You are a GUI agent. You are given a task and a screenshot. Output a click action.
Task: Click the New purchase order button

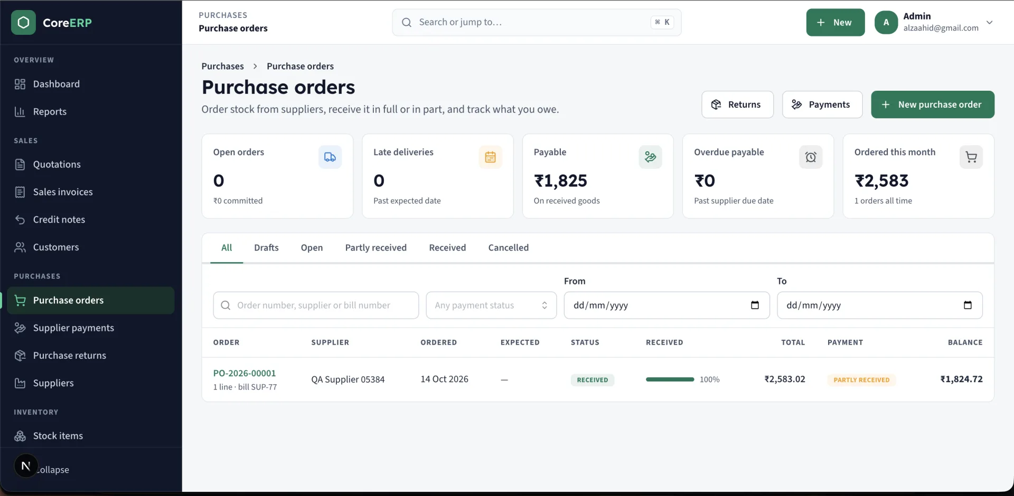(933, 104)
